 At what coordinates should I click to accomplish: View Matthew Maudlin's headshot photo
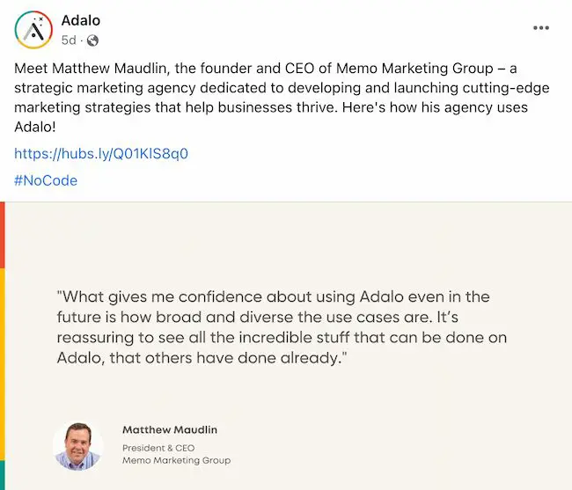coord(77,446)
